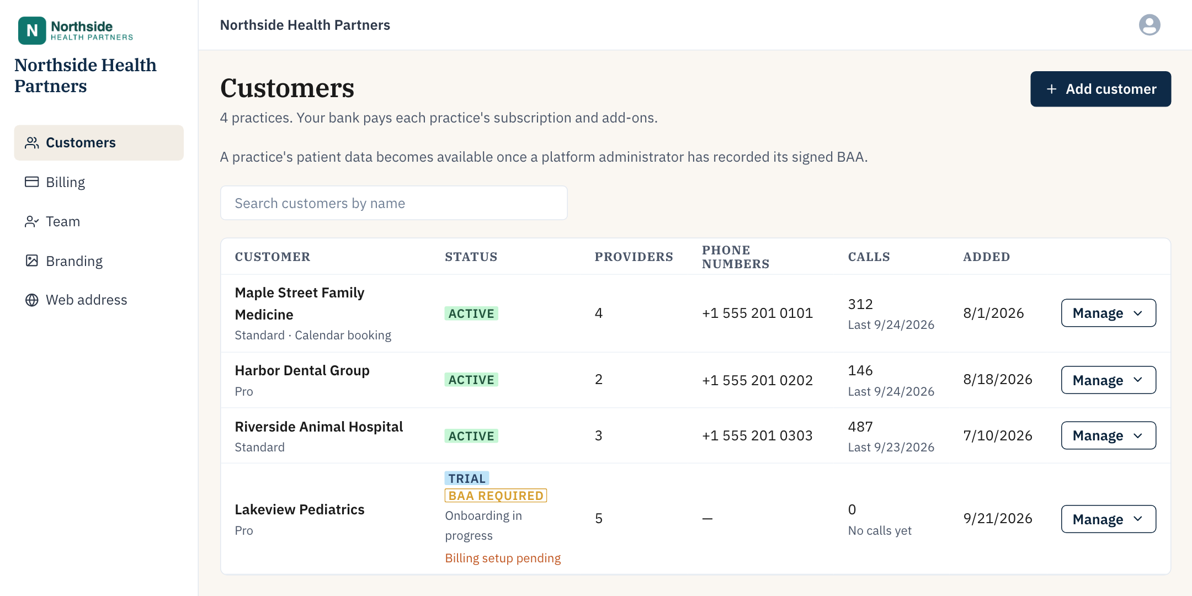Click the CALLS column header
Screen dimensions: 1192x596
coord(869,257)
